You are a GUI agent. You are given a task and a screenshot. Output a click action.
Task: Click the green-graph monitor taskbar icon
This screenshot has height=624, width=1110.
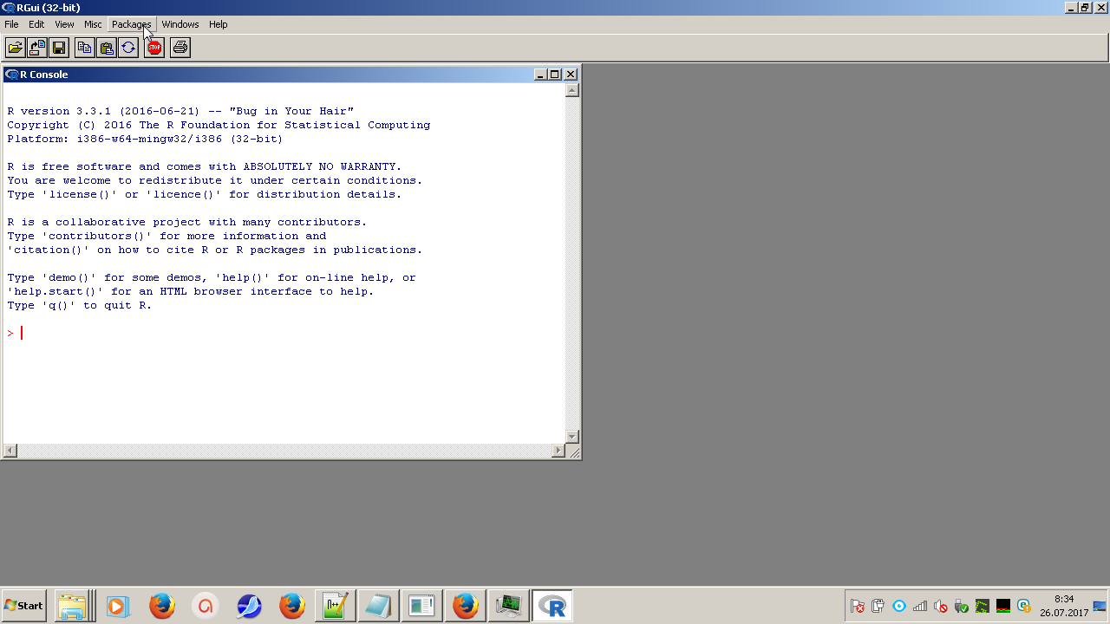tap(509, 606)
